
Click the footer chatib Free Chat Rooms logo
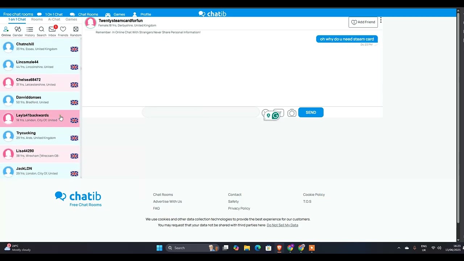pos(78,199)
